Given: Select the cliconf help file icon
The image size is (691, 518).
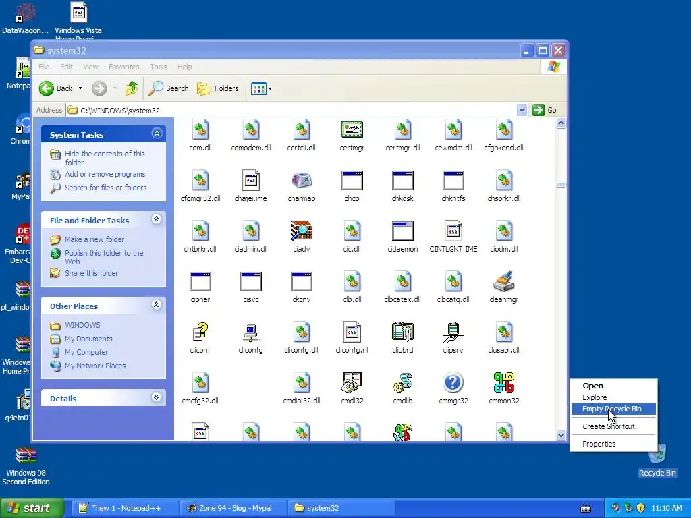Looking at the screenshot, I should click(200, 333).
